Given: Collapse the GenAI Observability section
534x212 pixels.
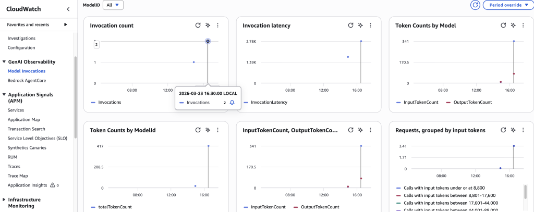Looking at the screenshot, I should pyautogui.click(x=4, y=61).
